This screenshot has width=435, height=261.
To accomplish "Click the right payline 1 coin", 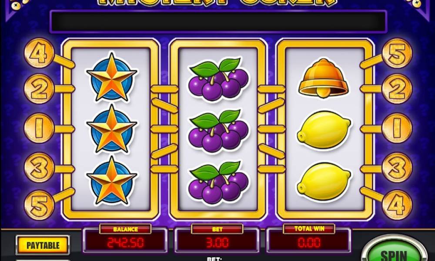I will click(397, 128).
